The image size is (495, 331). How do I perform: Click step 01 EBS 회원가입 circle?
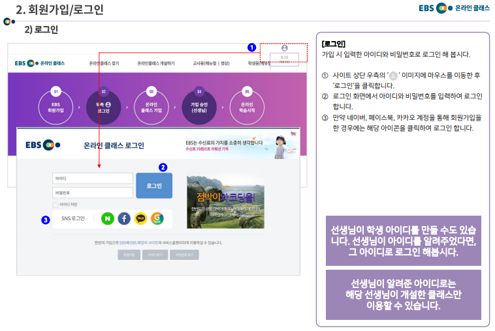pos(56,107)
